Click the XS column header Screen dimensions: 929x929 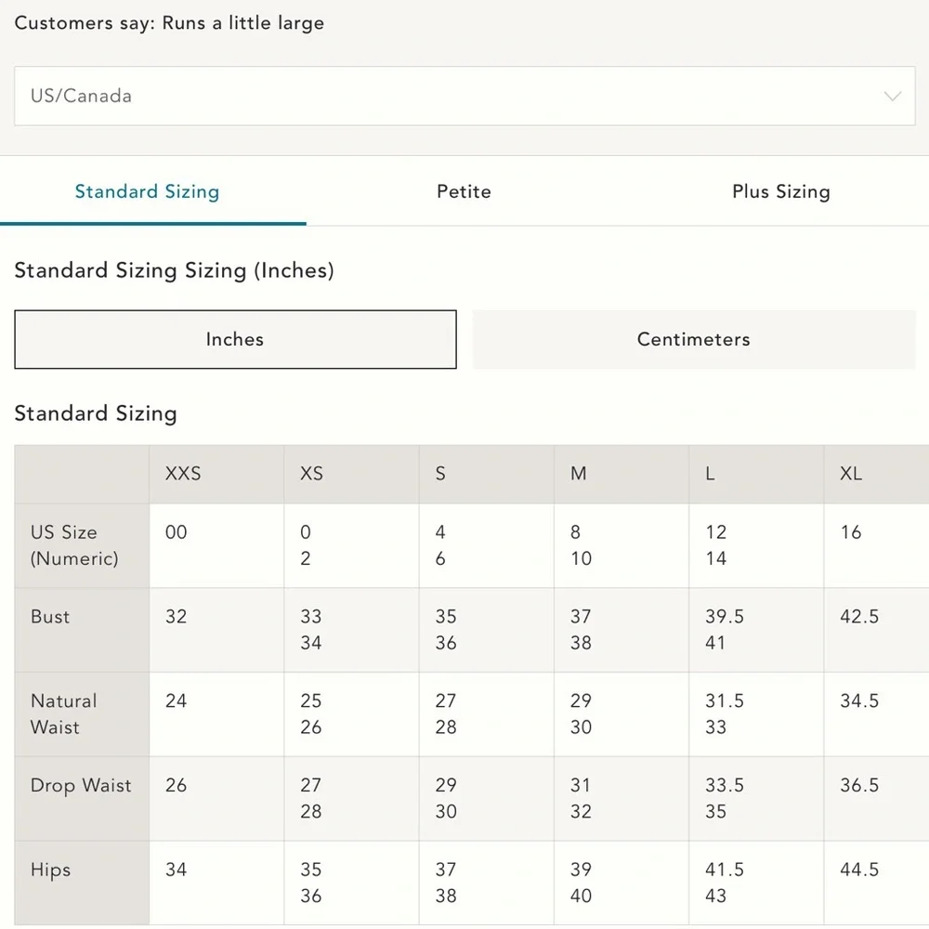coord(311,474)
